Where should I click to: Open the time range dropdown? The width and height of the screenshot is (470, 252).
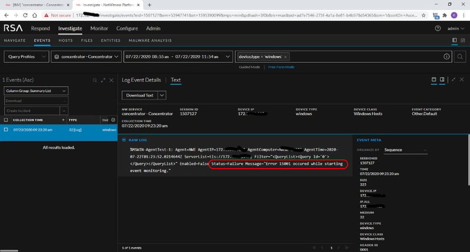[x=178, y=56]
